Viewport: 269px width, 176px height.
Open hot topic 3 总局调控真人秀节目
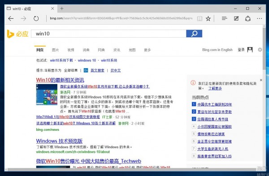click(213, 119)
